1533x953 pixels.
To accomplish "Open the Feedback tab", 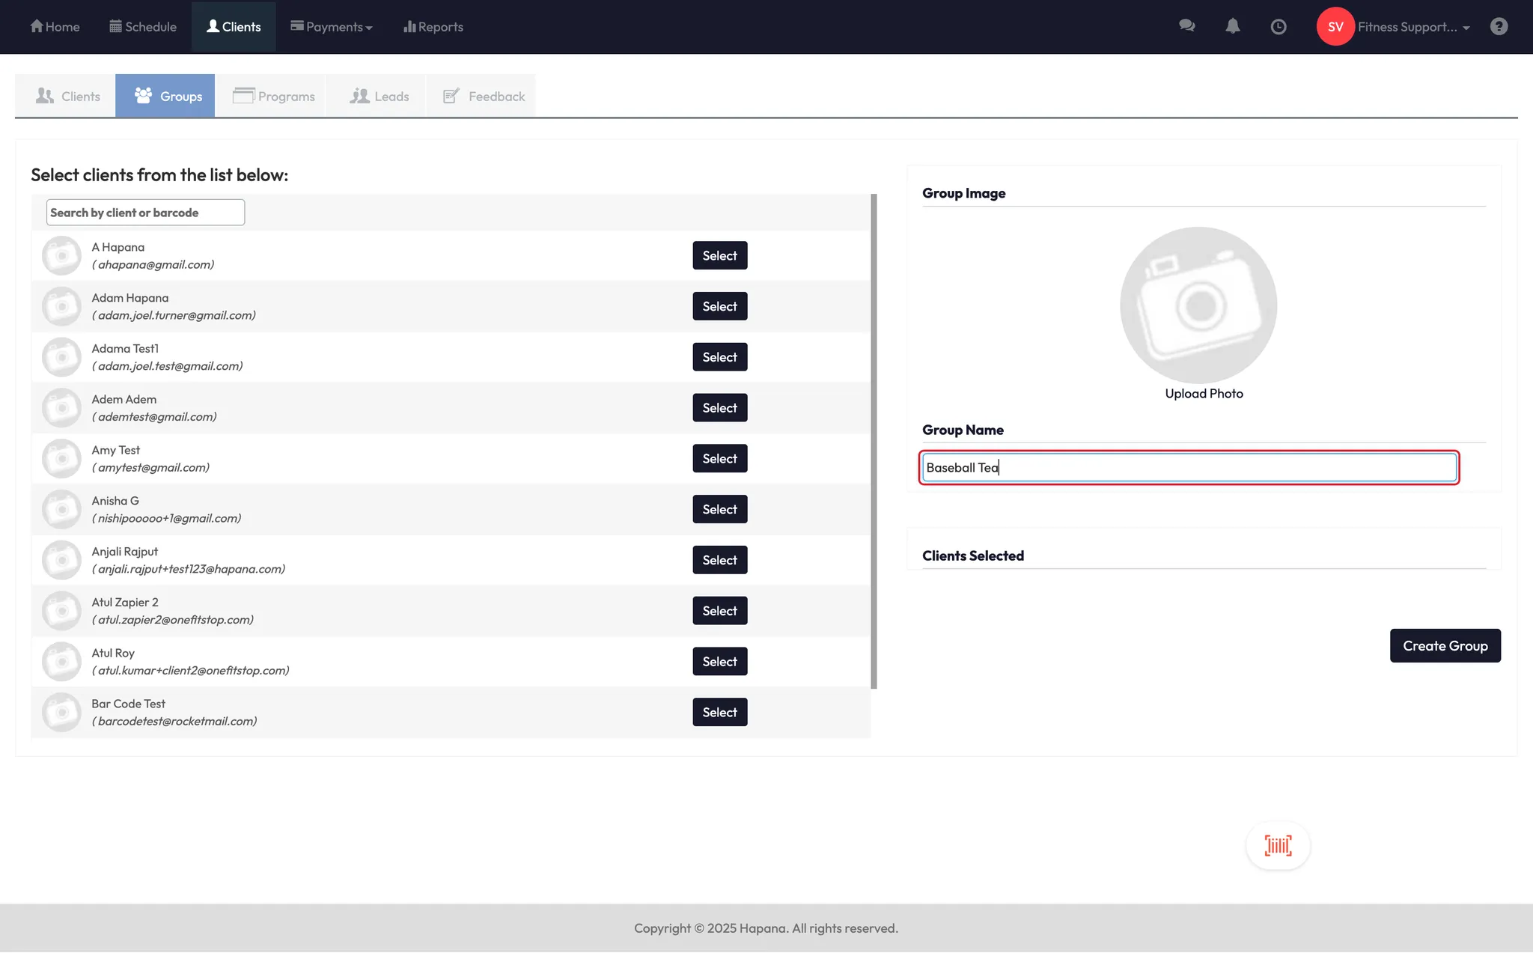I will point(484,96).
